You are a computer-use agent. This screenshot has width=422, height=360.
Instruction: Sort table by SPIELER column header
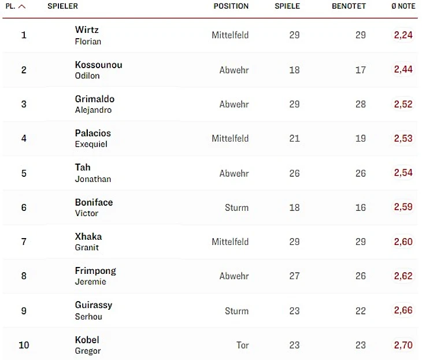62,6
